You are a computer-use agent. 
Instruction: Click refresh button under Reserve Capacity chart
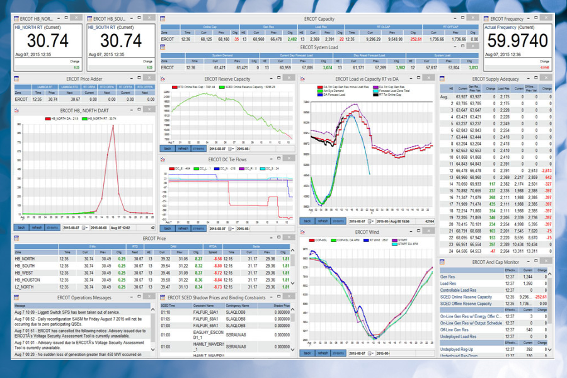183,149
